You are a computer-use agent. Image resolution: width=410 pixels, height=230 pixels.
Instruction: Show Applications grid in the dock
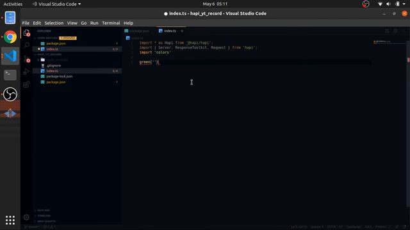click(10, 220)
